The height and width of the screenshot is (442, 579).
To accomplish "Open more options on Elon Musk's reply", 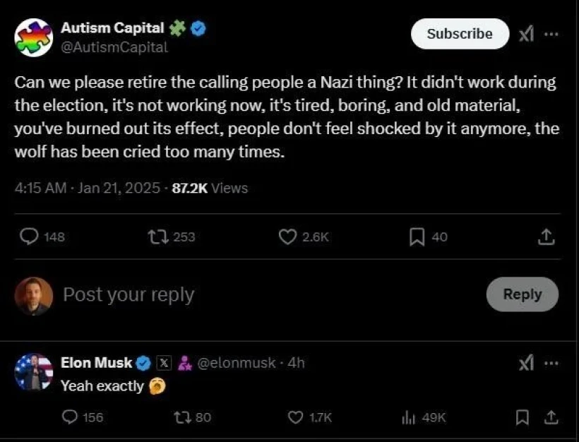I will [552, 364].
